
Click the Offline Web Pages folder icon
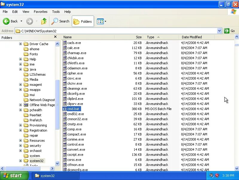tap(26, 105)
